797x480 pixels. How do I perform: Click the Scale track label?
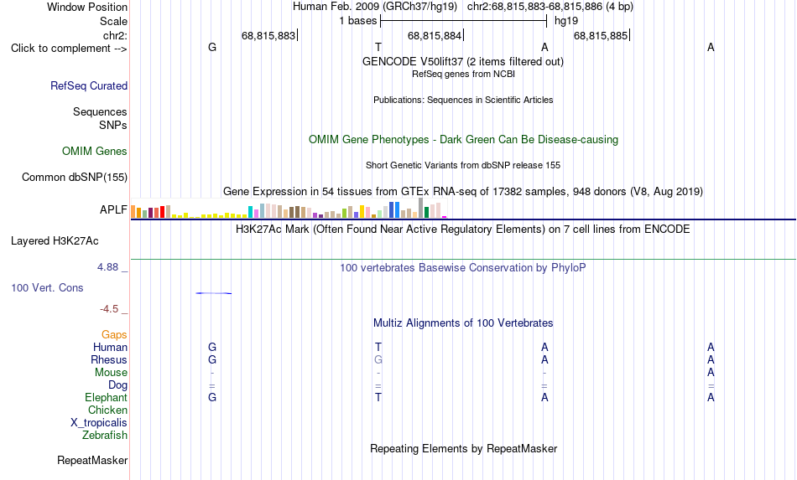(113, 21)
